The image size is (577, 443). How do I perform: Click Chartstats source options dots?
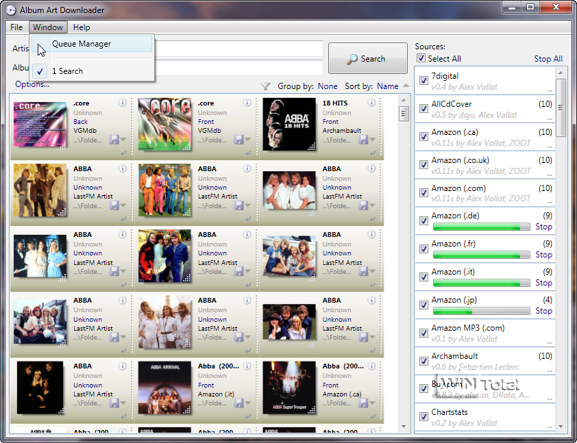click(550, 427)
